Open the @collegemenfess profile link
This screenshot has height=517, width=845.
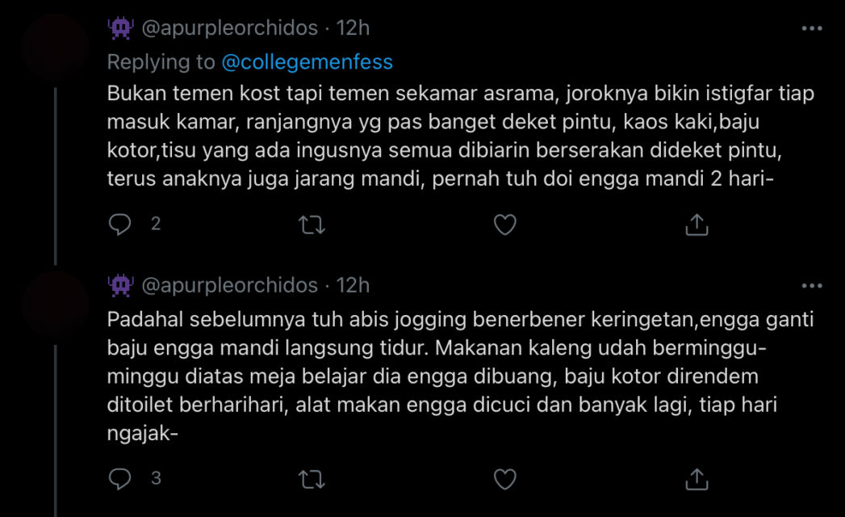coord(307,62)
